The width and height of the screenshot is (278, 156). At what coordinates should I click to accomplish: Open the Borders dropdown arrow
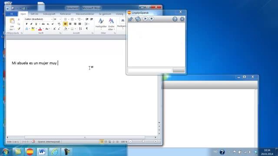coord(75,29)
